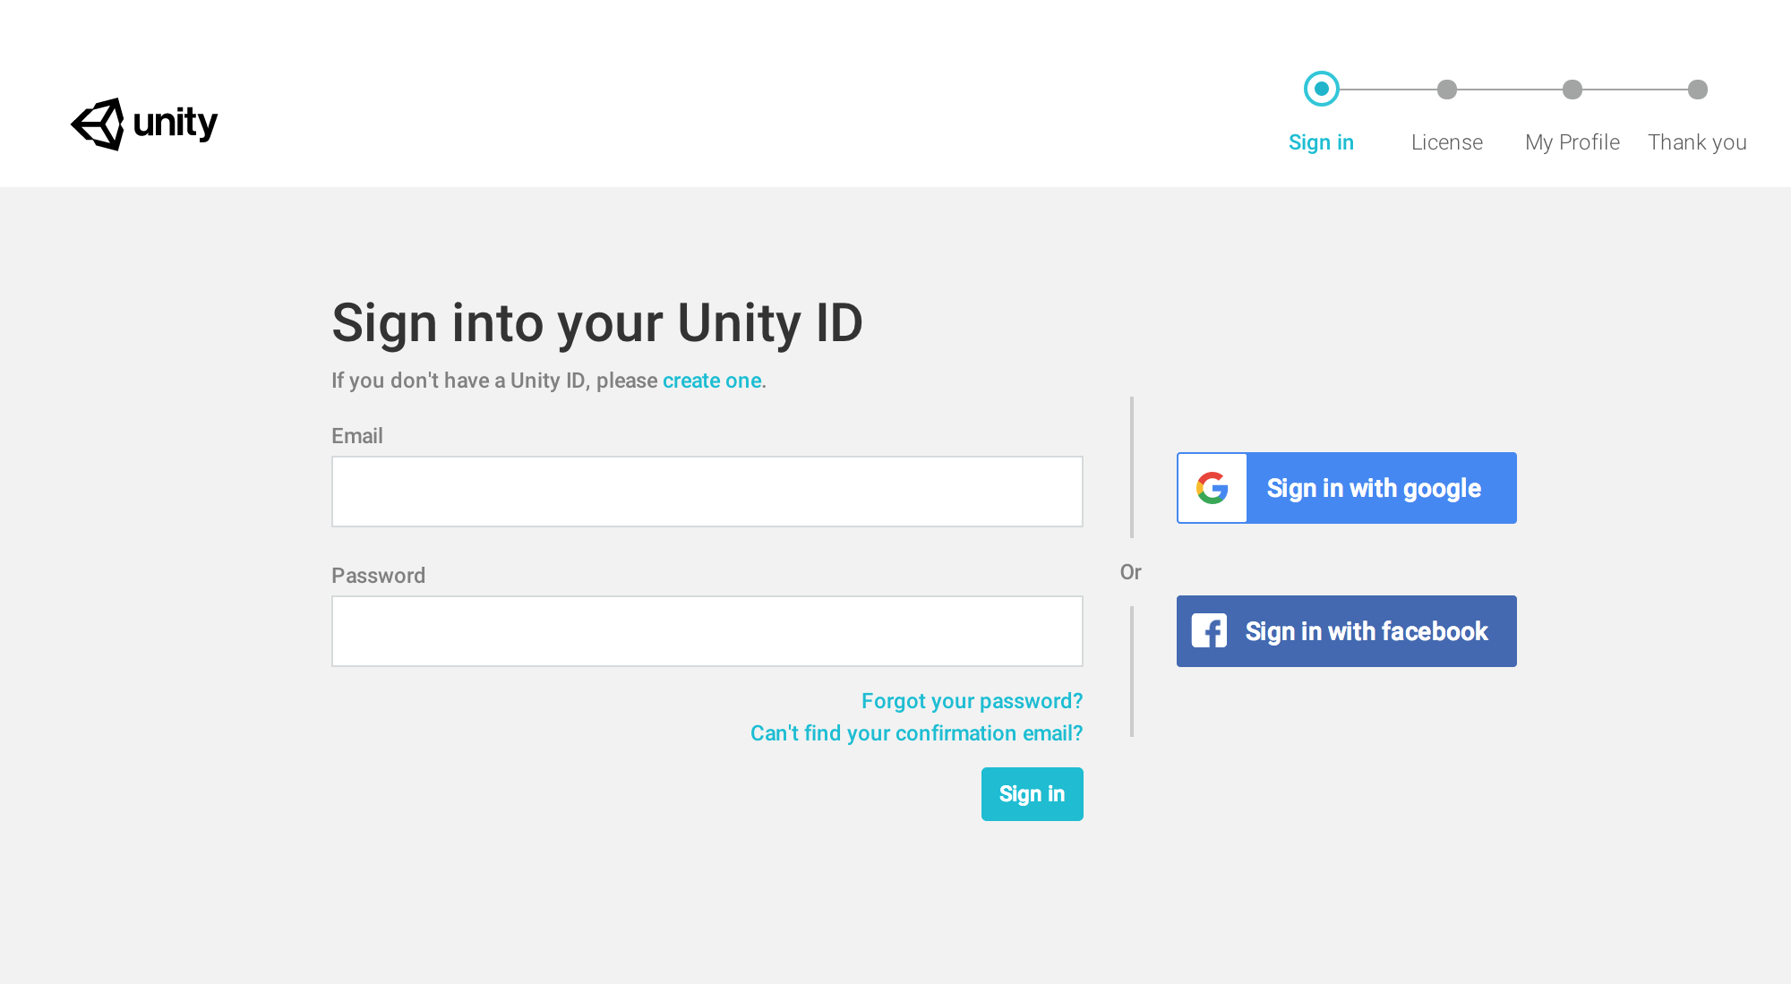The image size is (1791, 984).
Task: Click the create one link
Action: coord(711,380)
